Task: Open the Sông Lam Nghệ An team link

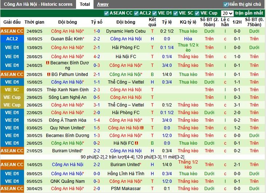Action: [x=68, y=97]
